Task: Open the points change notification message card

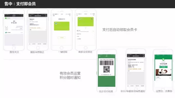Action: (136, 65)
